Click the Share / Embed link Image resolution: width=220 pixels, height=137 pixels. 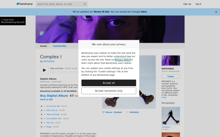coord(114,112)
